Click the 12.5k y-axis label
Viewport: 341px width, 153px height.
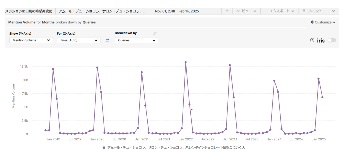point(24,66)
